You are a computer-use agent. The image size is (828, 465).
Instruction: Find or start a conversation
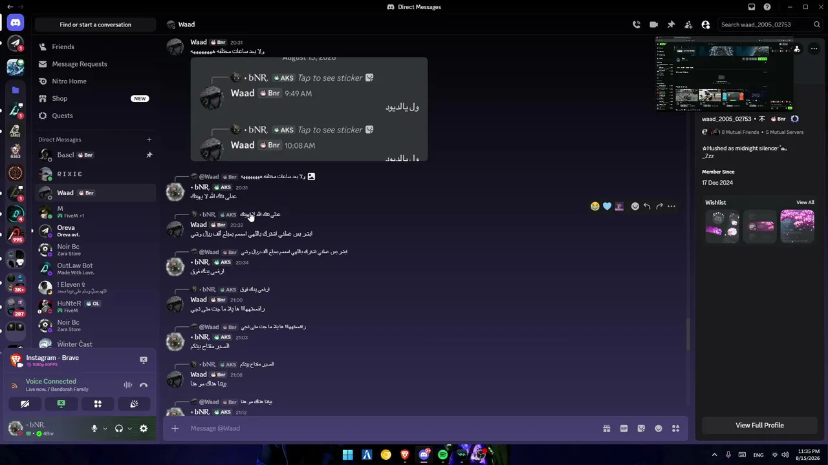96,25
